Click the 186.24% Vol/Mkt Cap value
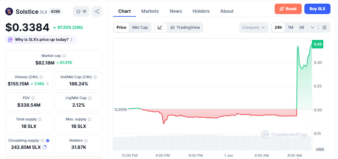This screenshot has height=159, width=338. pos(79,84)
